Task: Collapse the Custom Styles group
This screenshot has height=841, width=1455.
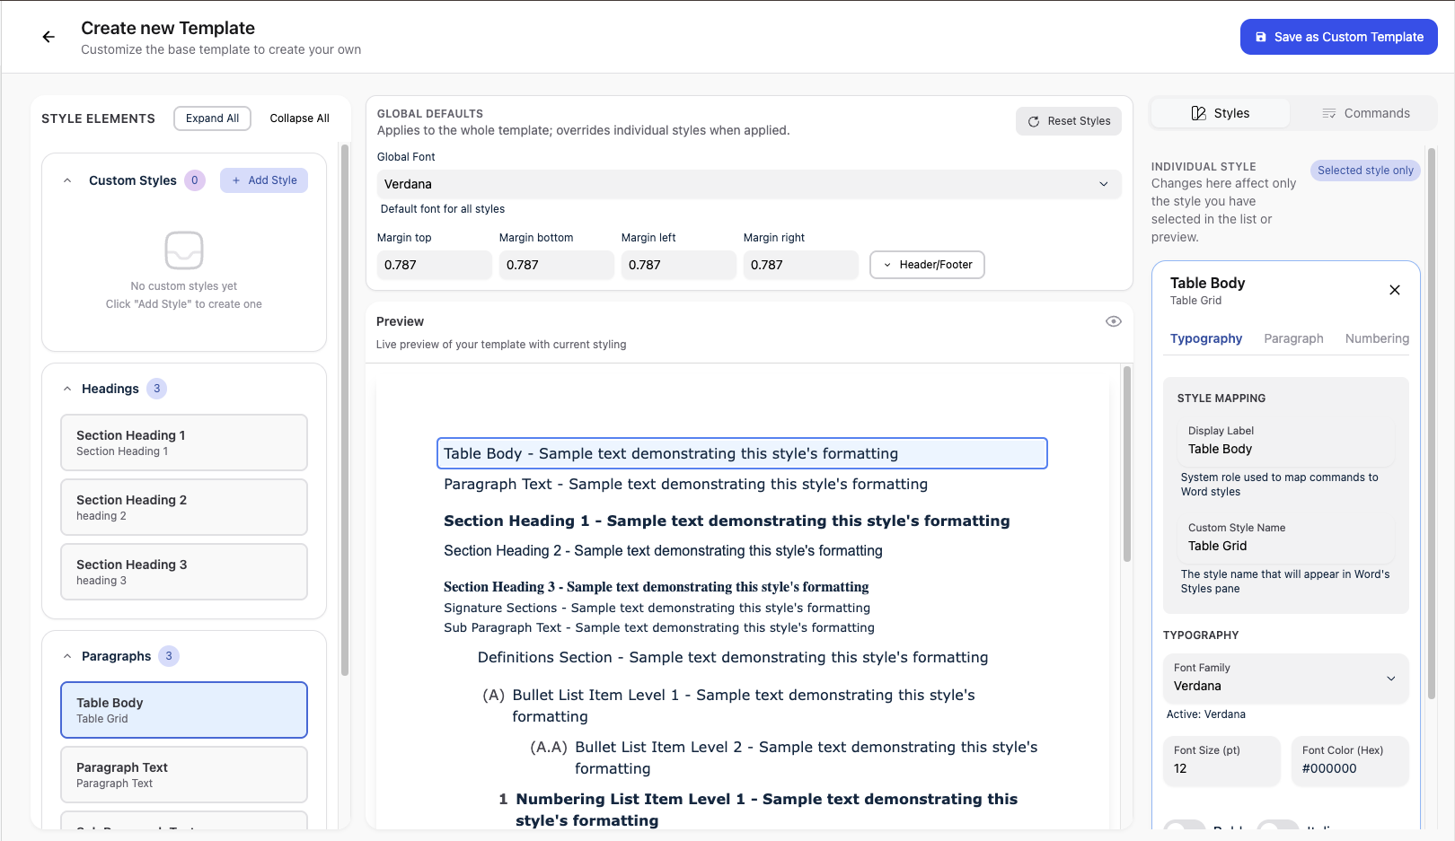Action: 67,180
